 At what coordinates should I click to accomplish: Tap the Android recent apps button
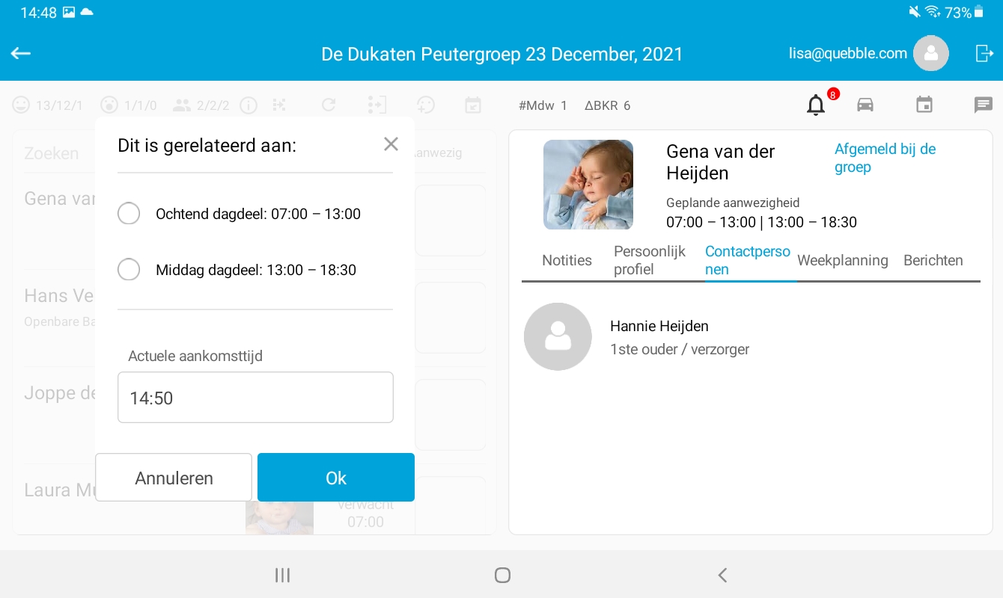click(282, 575)
